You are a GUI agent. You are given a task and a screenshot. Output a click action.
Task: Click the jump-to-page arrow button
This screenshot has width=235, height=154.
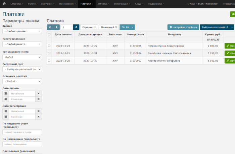click(76, 27)
